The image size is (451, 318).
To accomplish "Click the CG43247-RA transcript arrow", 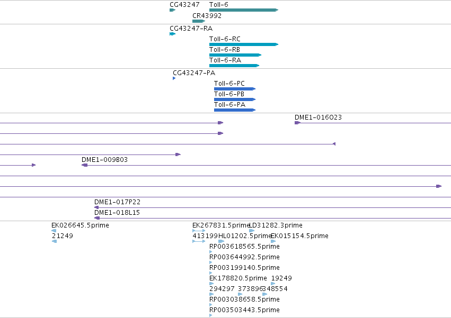I will click(x=173, y=34).
